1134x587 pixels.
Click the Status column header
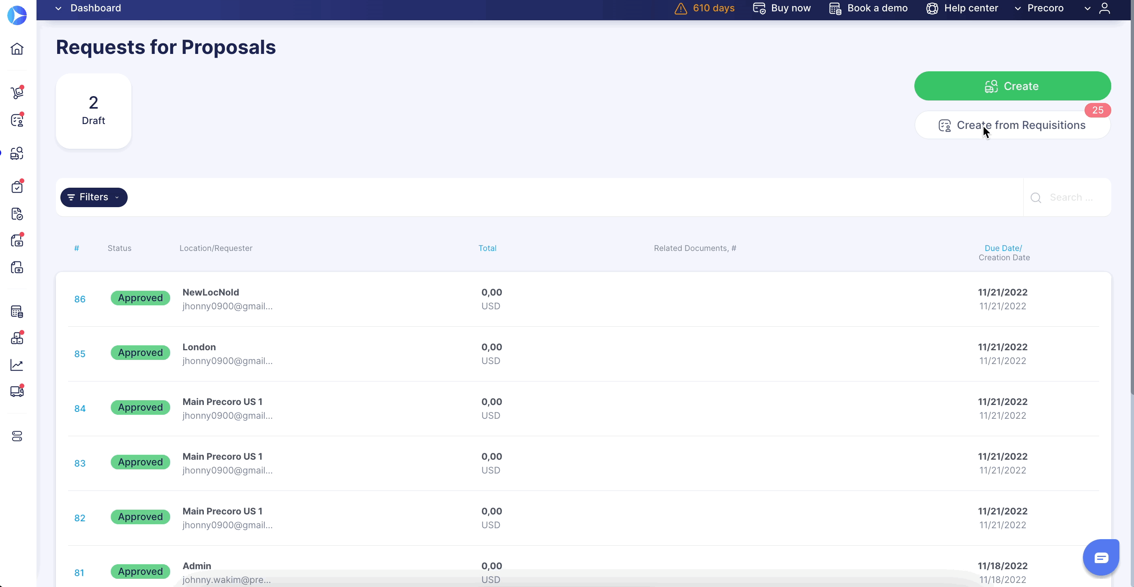[x=119, y=249]
